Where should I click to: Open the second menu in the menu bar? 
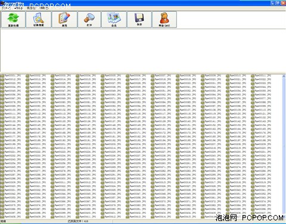click(18, 8)
